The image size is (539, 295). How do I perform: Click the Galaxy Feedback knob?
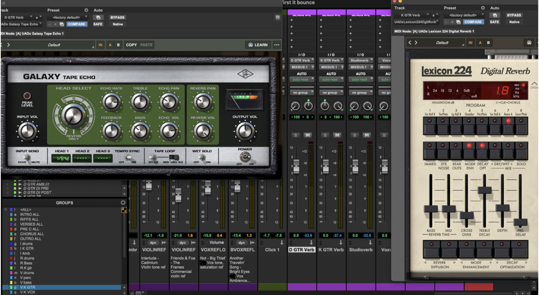(x=111, y=131)
